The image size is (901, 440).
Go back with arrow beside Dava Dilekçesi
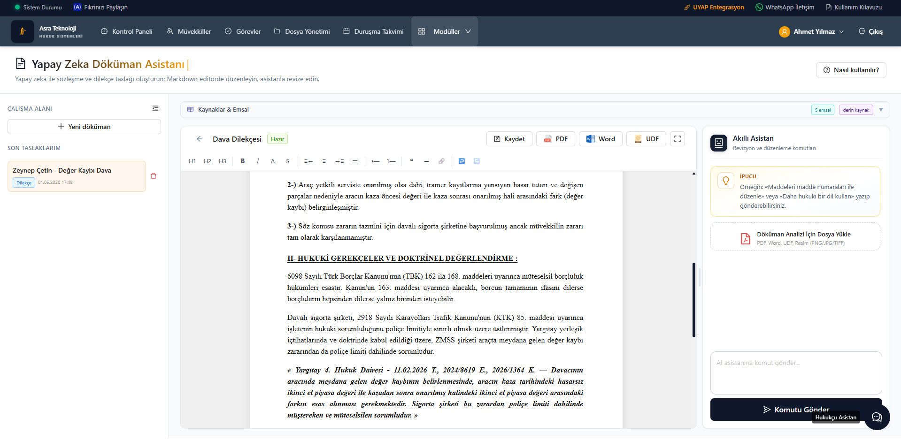(200, 139)
